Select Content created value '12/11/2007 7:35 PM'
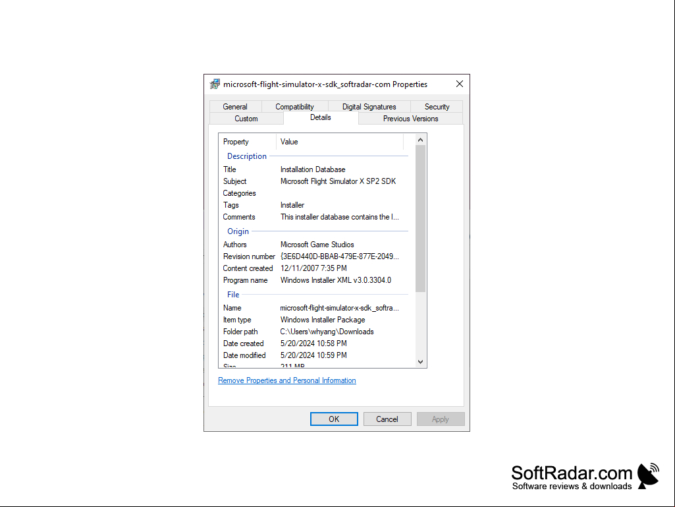Viewport: 675px width, 507px height. [x=313, y=268]
